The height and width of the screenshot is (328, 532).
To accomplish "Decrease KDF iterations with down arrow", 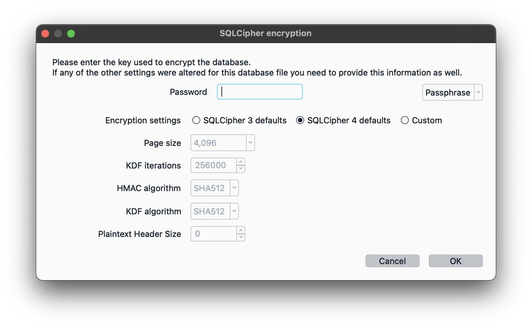I will click(x=241, y=169).
